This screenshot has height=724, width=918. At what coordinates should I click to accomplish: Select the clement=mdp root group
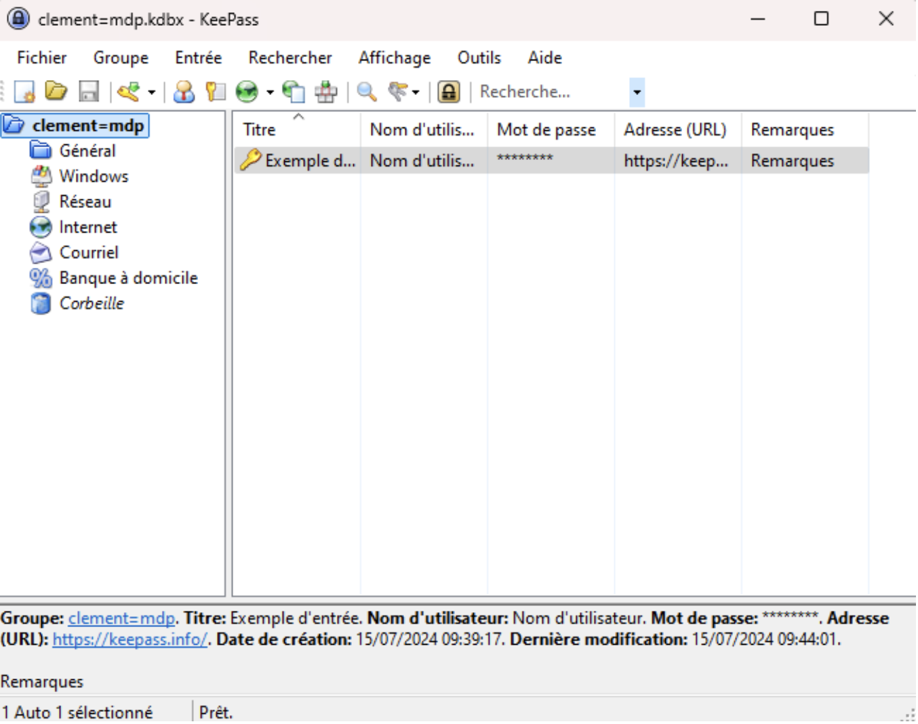[x=88, y=125]
